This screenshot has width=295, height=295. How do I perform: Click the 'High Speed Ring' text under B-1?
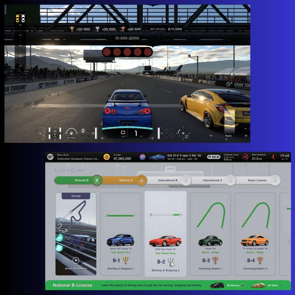[121, 252]
